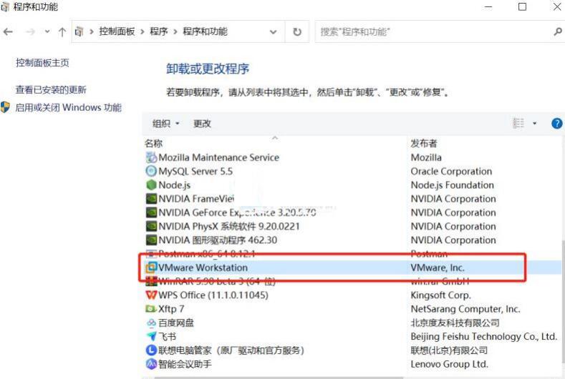This screenshot has height=379, width=565.
Task: Go up one level with up arrow
Action: click(x=62, y=32)
